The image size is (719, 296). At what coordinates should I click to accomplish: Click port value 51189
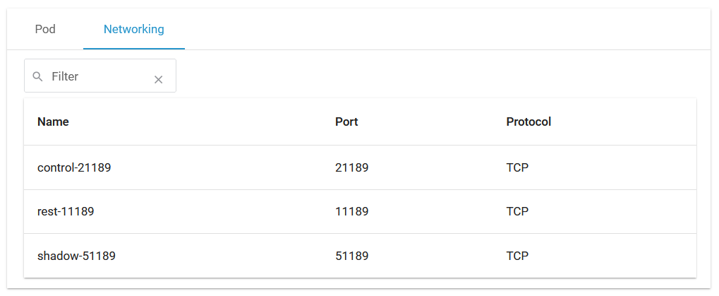click(351, 256)
